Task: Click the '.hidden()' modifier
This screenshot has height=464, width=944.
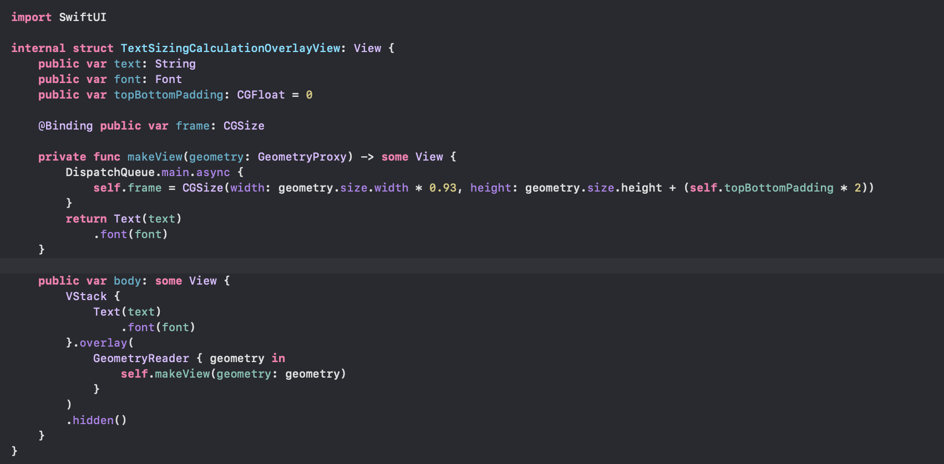Action: (97, 420)
